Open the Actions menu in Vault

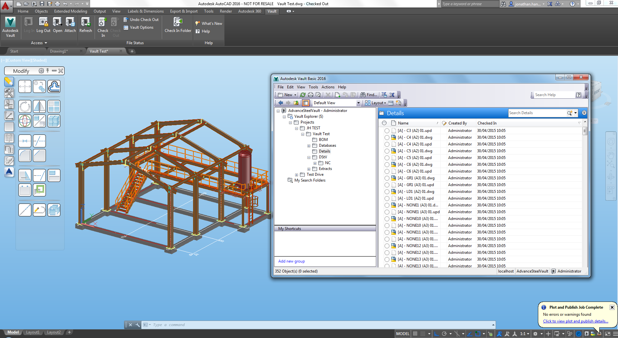(328, 87)
